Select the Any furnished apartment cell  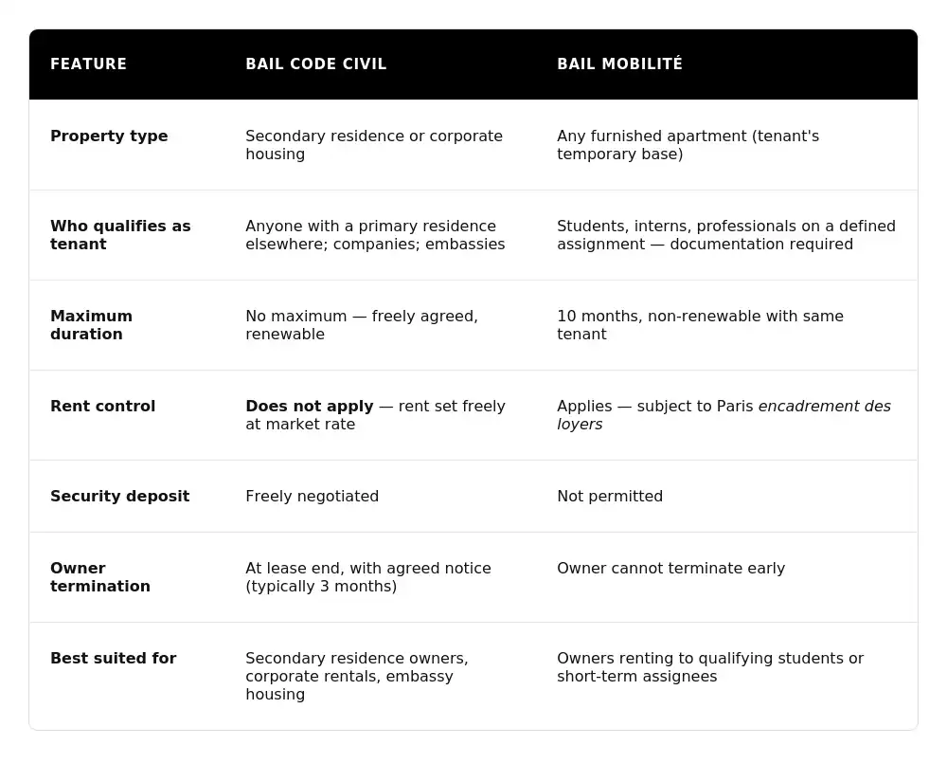point(688,145)
